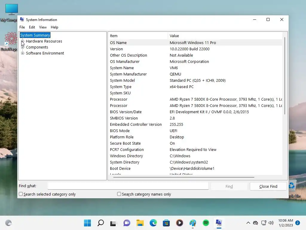
Task: Select the Windows Directory row
Action: (195, 156)
